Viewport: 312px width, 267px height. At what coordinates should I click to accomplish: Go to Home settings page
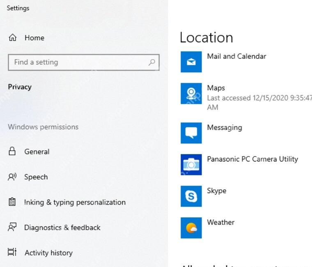tap(34, 38)
